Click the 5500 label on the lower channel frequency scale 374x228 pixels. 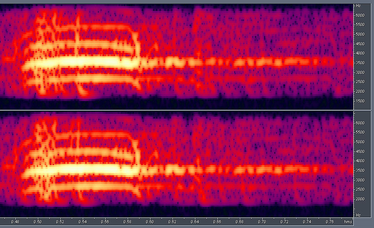pos(360,132)
